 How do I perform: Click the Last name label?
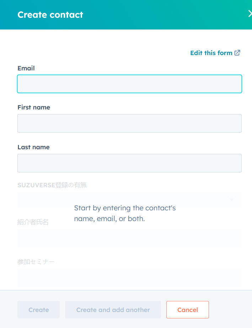tap(33, 147)
